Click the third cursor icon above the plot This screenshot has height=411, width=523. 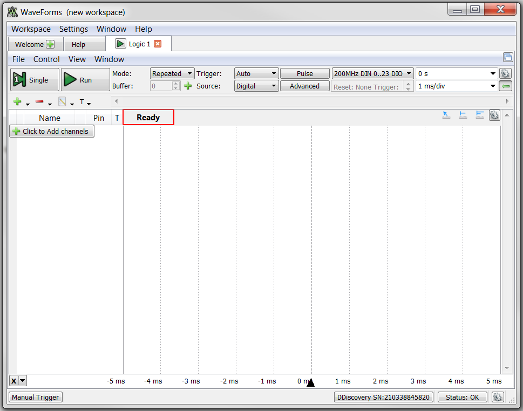pyautogui.click(x=480, y=115)
